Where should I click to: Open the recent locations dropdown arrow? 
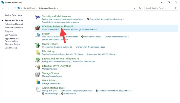[x=12, y=8]
